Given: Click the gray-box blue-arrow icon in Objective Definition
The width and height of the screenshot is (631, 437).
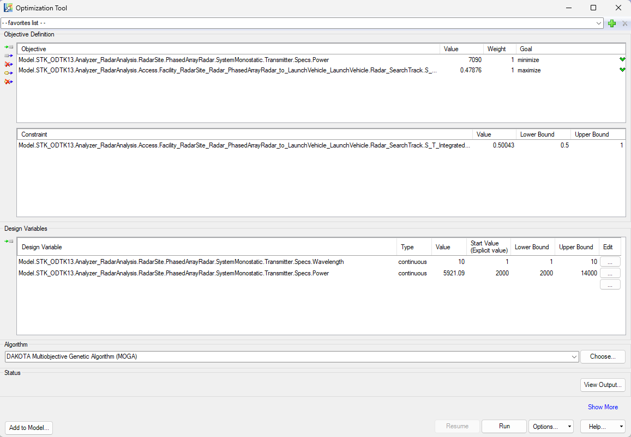Looking at the screenshot, I should click(8, 56).
